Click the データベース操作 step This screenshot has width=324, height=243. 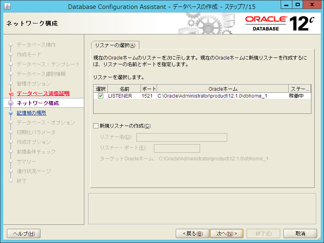(x=36, y=45)
